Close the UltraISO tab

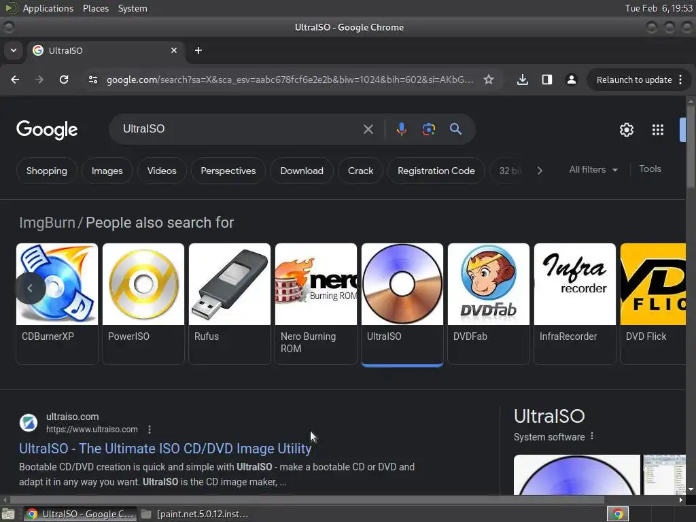[x=174, y=50]
